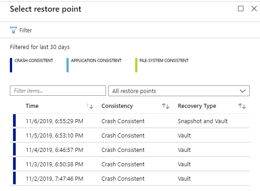The width and height of the screenshot is (260, 191).
Task: Click the Crash Consistent dark blue swatch
Action: (11, 65)
